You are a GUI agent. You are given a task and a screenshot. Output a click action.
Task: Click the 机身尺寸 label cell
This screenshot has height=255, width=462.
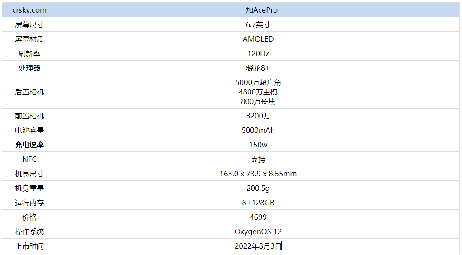point(29,174)
